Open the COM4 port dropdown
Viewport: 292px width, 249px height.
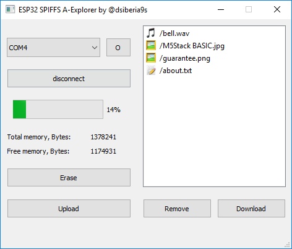click(53, 48)
